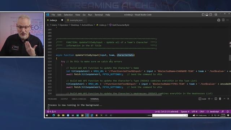The width and height of the screenshot is (231, 130).
Task: Click the errors and warnings status indicator
Action: [51, 112]
